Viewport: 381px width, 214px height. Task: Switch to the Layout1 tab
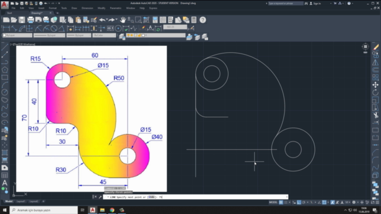(21, 202)
